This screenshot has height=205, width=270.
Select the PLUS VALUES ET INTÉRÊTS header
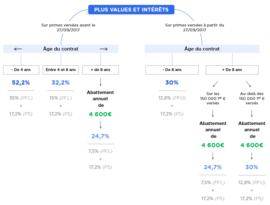coord(131,10)
